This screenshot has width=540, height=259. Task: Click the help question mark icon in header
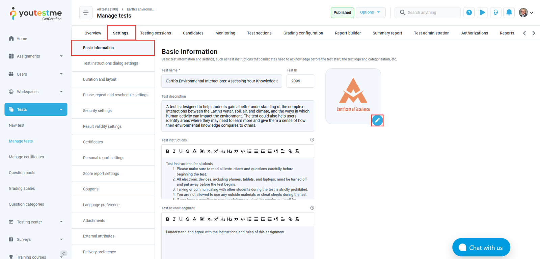click(x=469, y=12)
